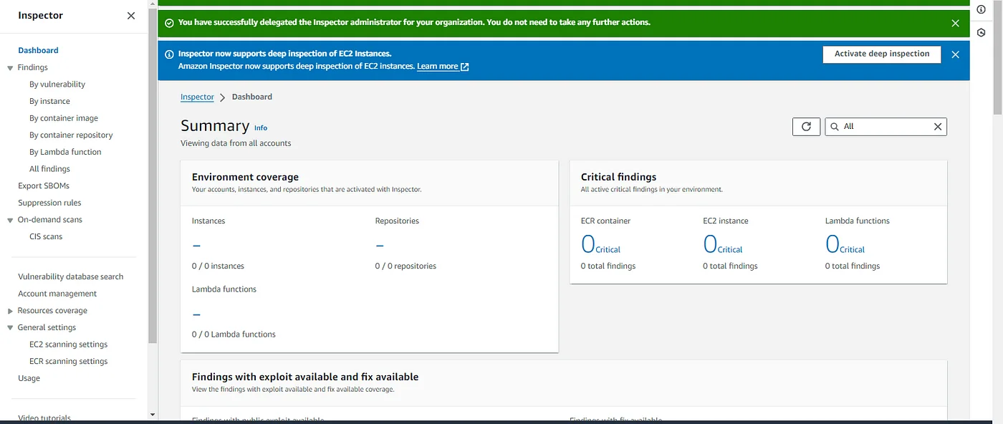The image size is (1003, 424).
Task: Open the Info link next to Summary
Action: tap(261, 128)
